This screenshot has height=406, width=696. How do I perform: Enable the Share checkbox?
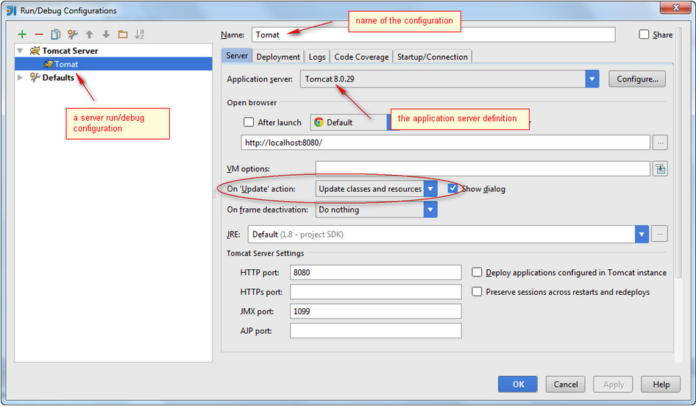(644, 34)
